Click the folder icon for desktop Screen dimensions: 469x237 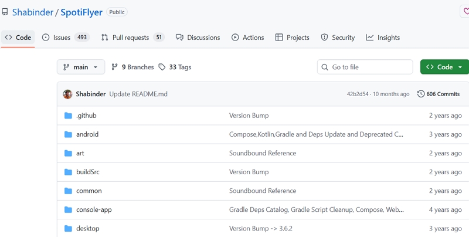[x=68, y=229]
